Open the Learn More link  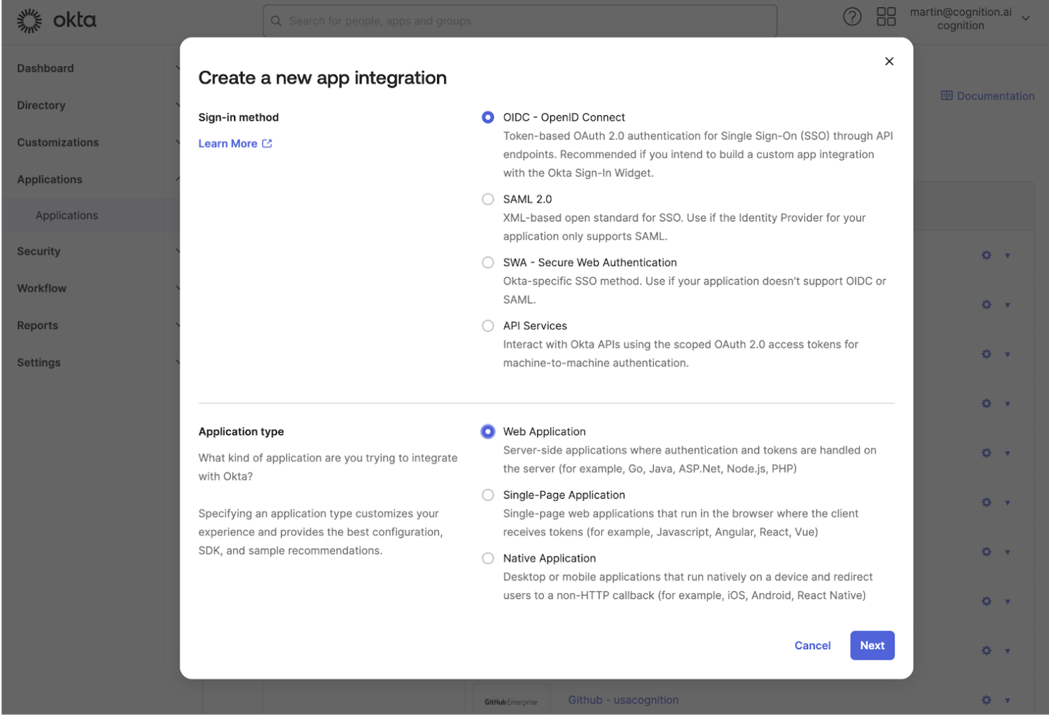click(227, 143)
